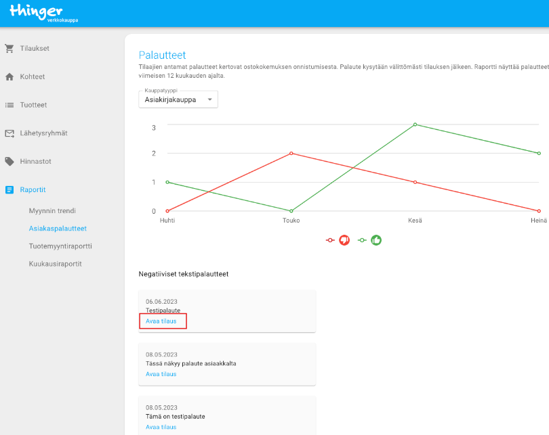
Task: Click Avaa tilaus under Tässä näkyy palaute asiaakkalta
Action: 161,374
